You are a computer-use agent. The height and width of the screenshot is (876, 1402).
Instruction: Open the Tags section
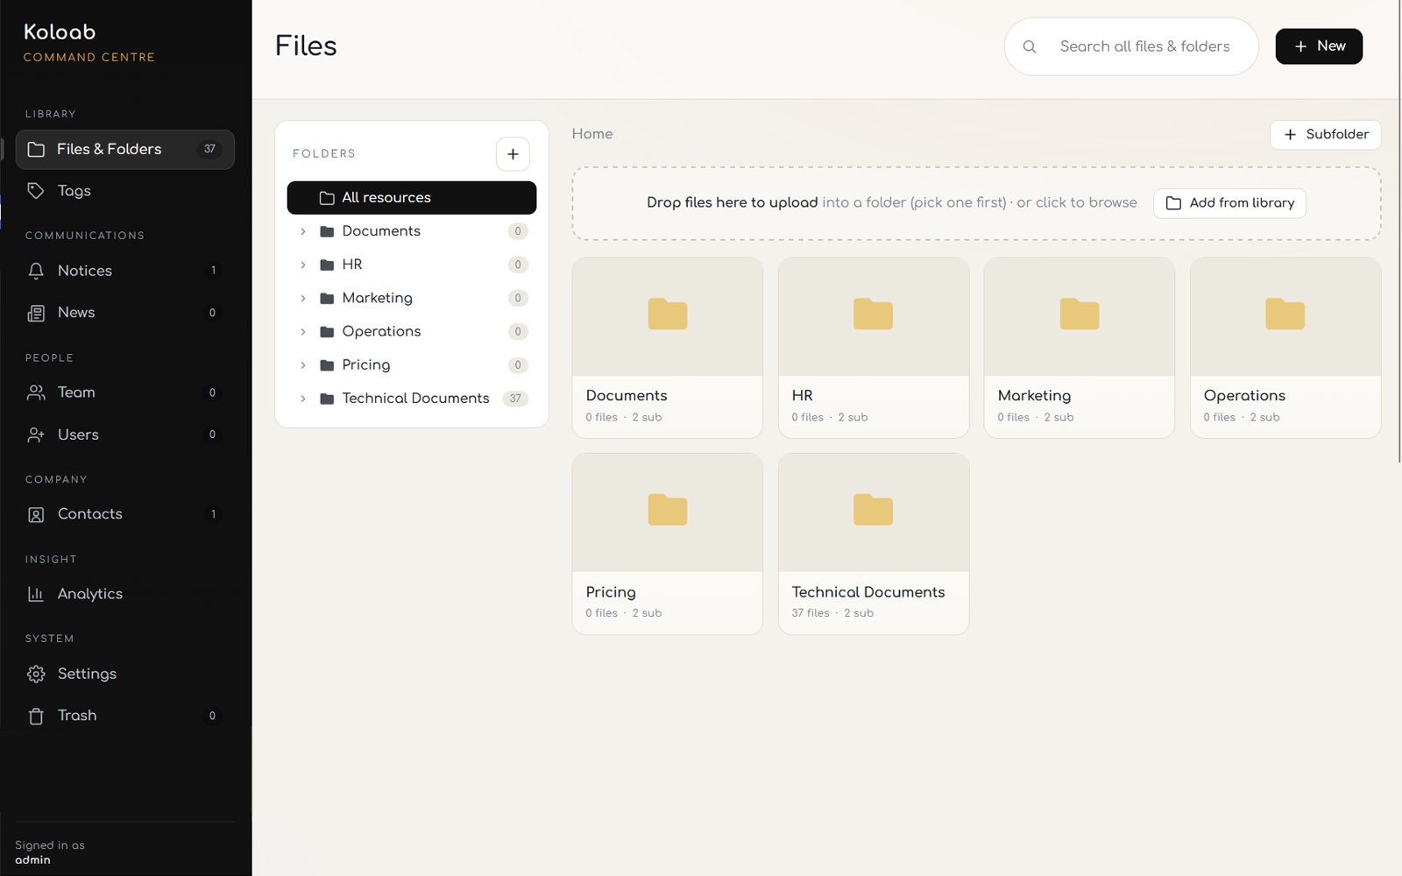[124, 191]
